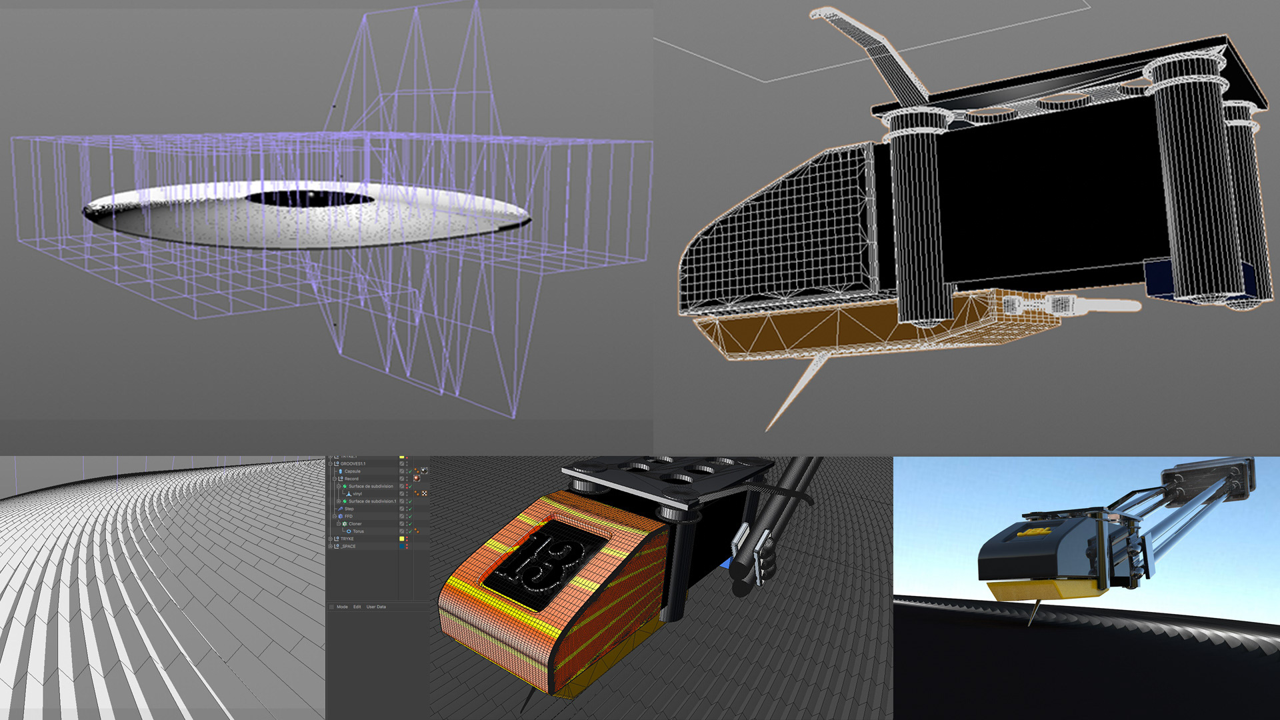Open the User Data menu

(376, 607)
